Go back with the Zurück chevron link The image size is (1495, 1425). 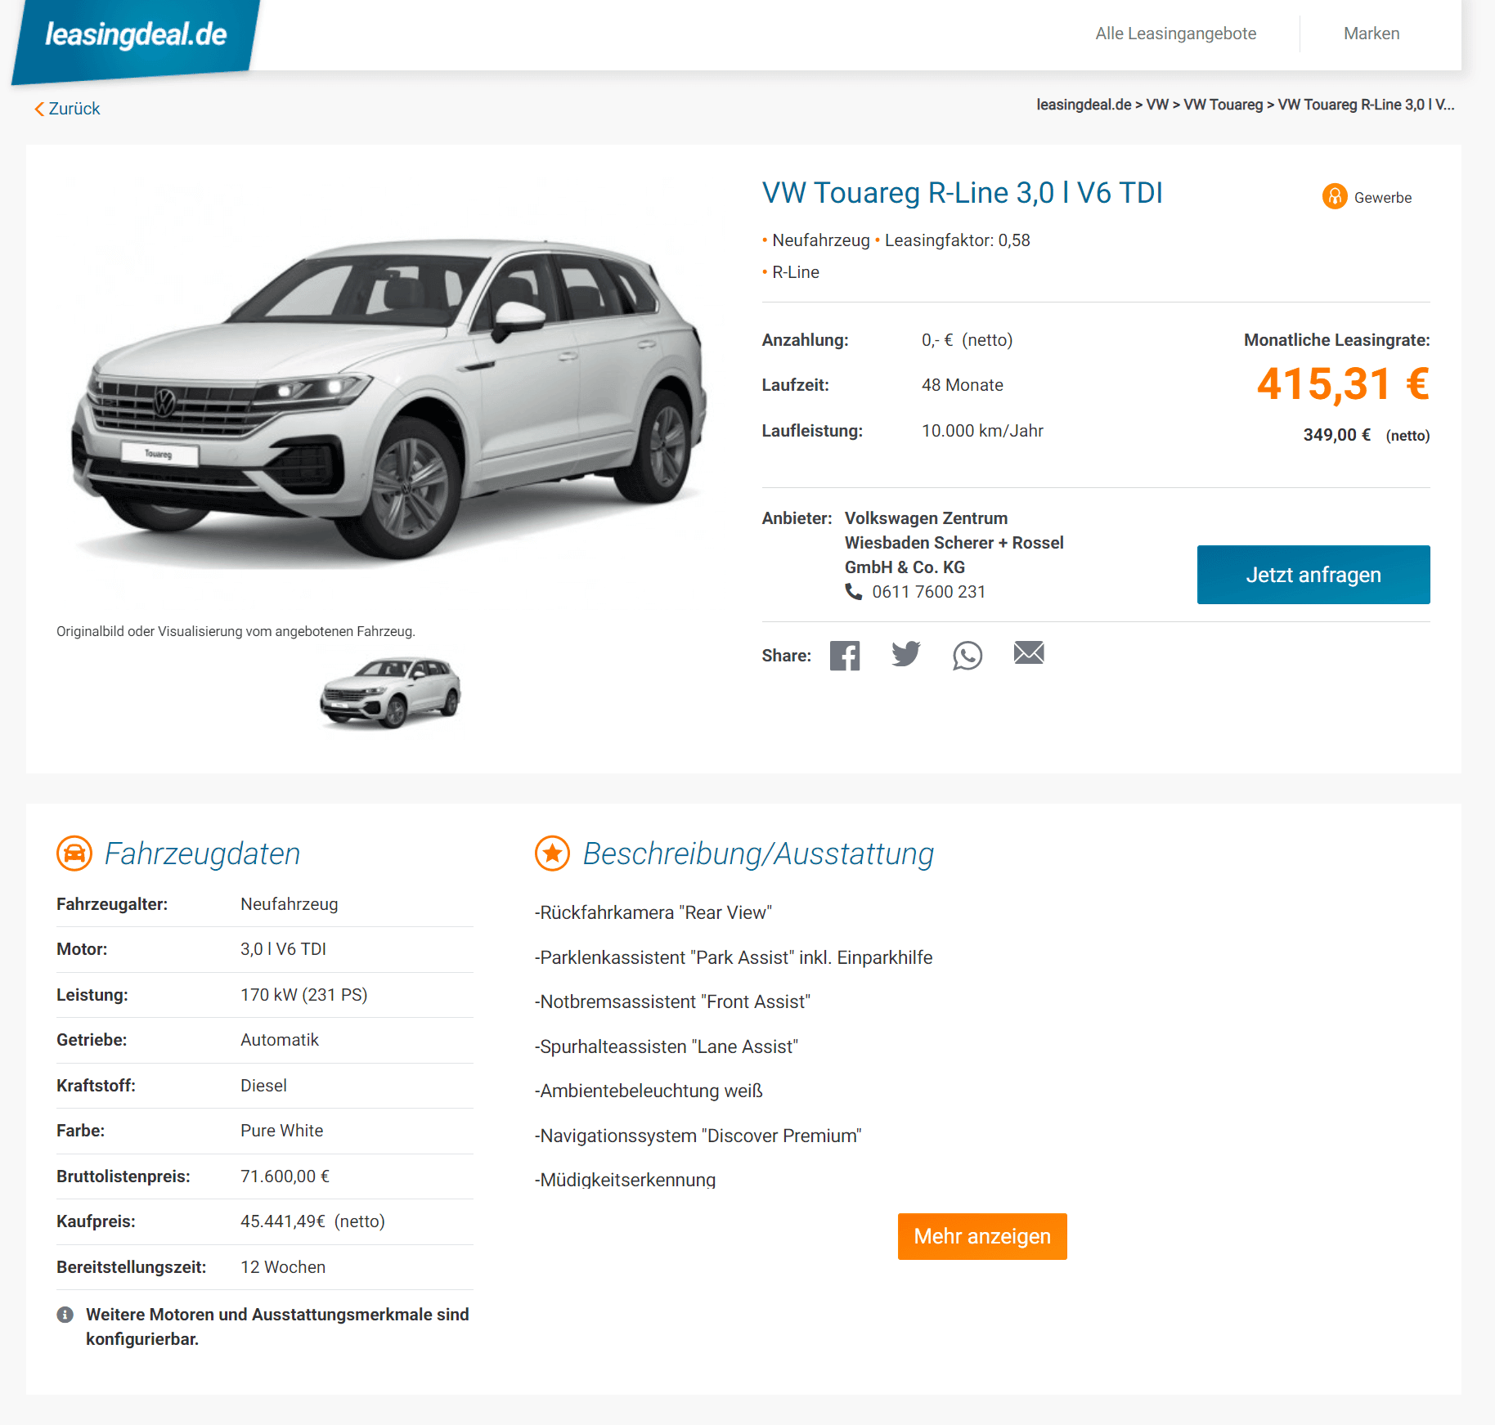67,109
